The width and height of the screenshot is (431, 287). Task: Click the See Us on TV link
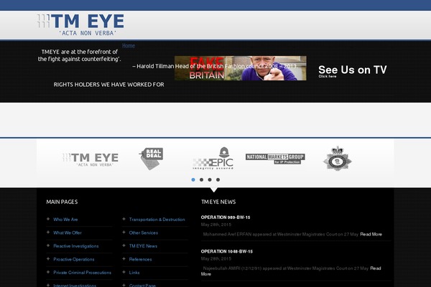(353, 71)
